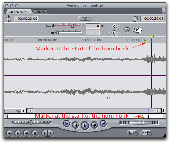This screenshot has width=170, height=143.
Task: Click the Play button in transport controls
Action: coord(85,126)
